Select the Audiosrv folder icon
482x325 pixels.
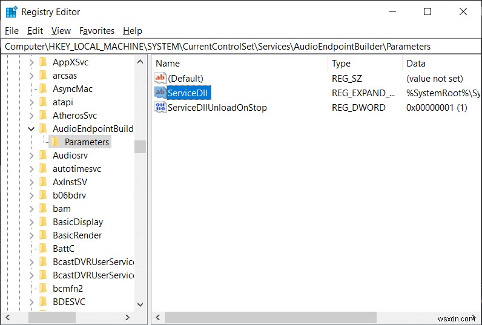click(x=44, y=155)
